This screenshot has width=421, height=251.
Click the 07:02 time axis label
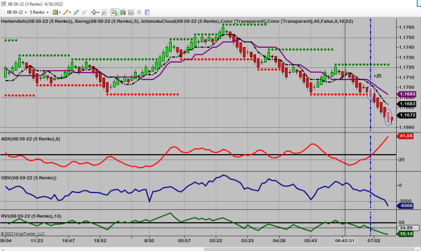point(374,240)
